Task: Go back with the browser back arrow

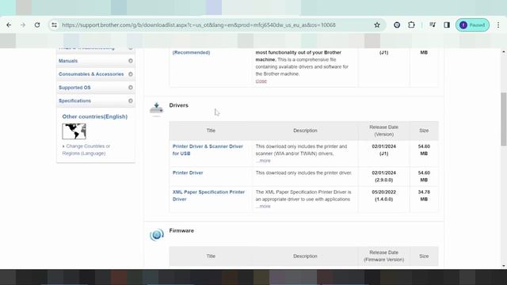Action: pos(9,25)
